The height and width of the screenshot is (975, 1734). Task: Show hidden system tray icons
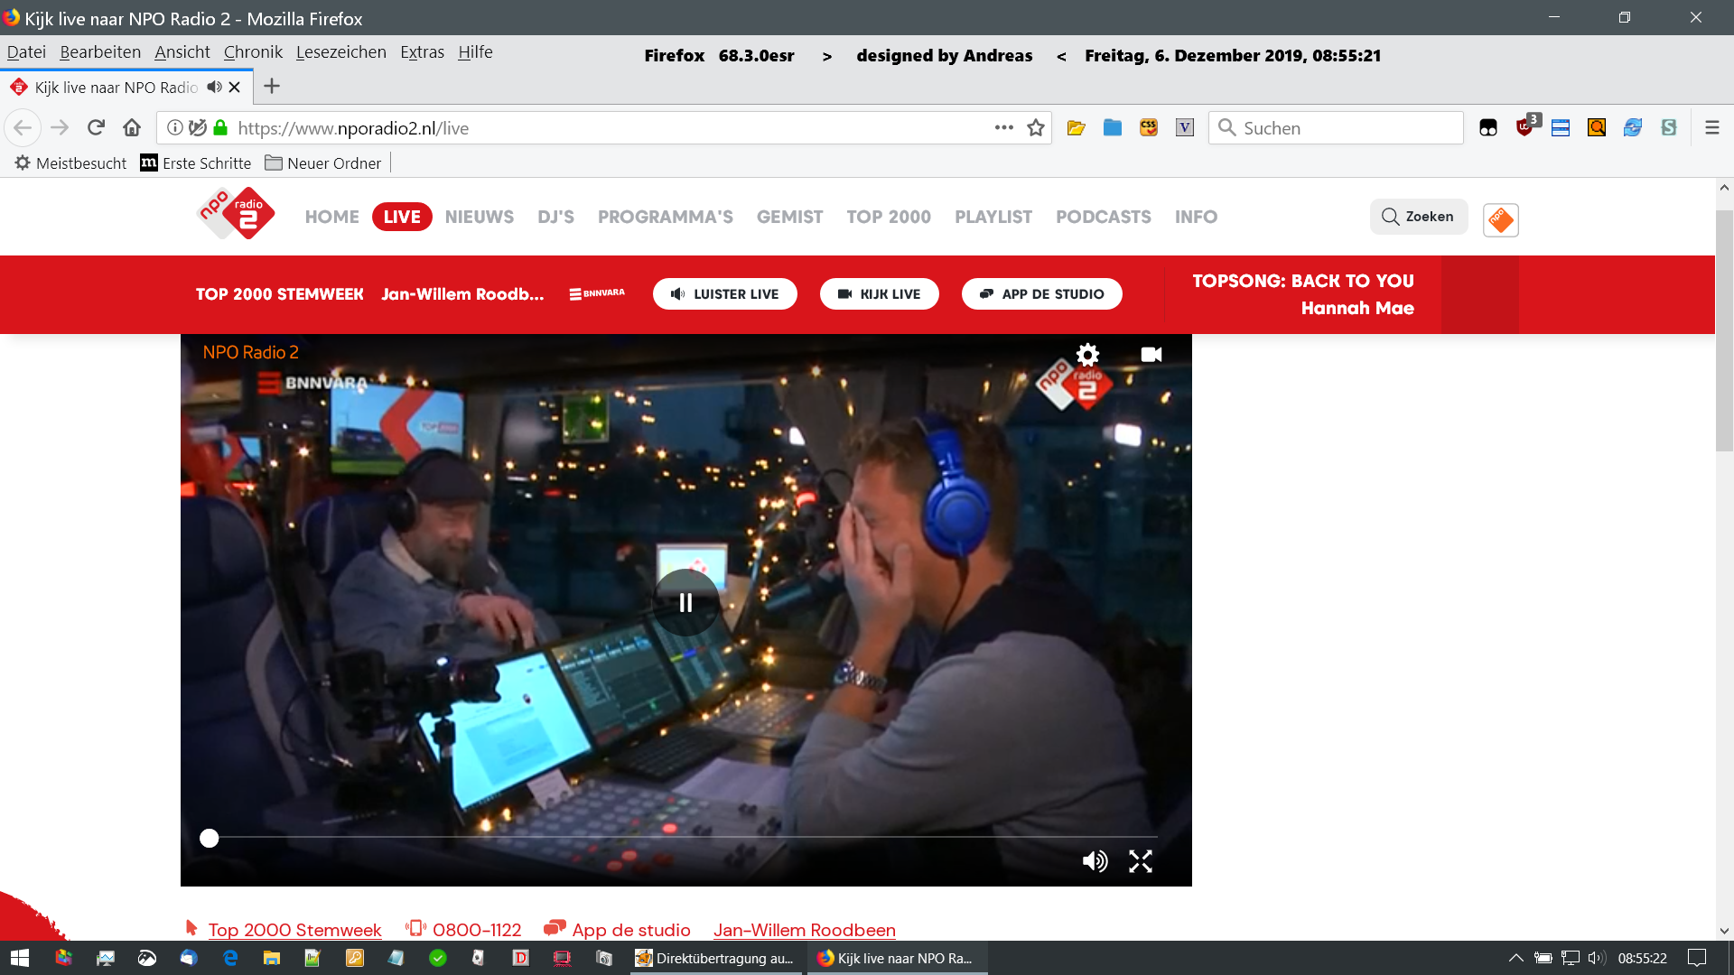[x=1515, y=958]
